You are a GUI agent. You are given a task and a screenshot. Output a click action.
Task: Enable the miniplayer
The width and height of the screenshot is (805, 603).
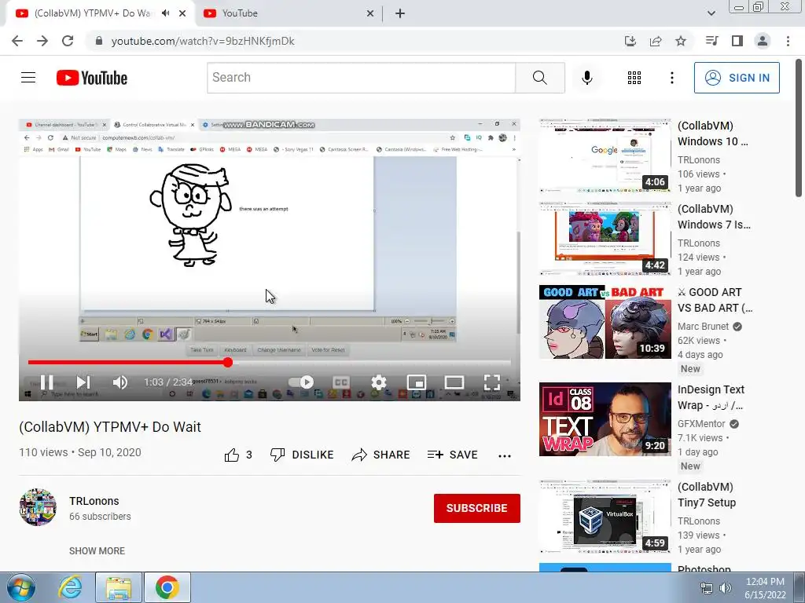click(x=417, y=382)
